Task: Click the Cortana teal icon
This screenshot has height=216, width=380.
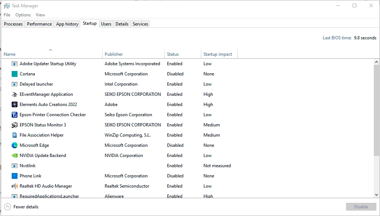Action: point(15,74)
